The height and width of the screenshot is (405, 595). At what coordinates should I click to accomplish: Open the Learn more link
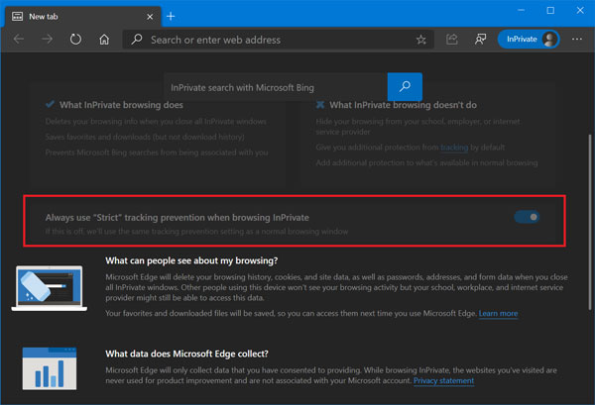point(498,313)
